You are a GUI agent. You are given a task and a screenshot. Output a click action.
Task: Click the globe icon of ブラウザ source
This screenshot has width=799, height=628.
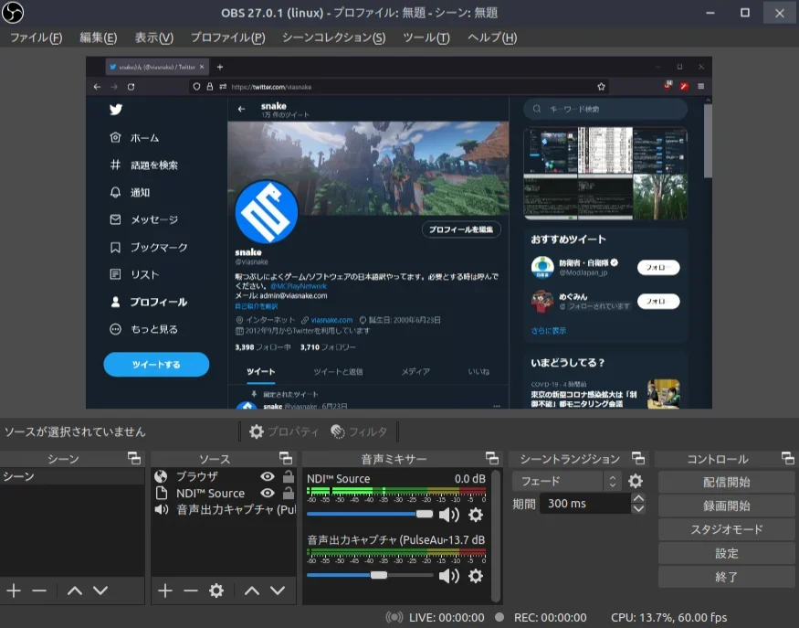coord(161,476)
